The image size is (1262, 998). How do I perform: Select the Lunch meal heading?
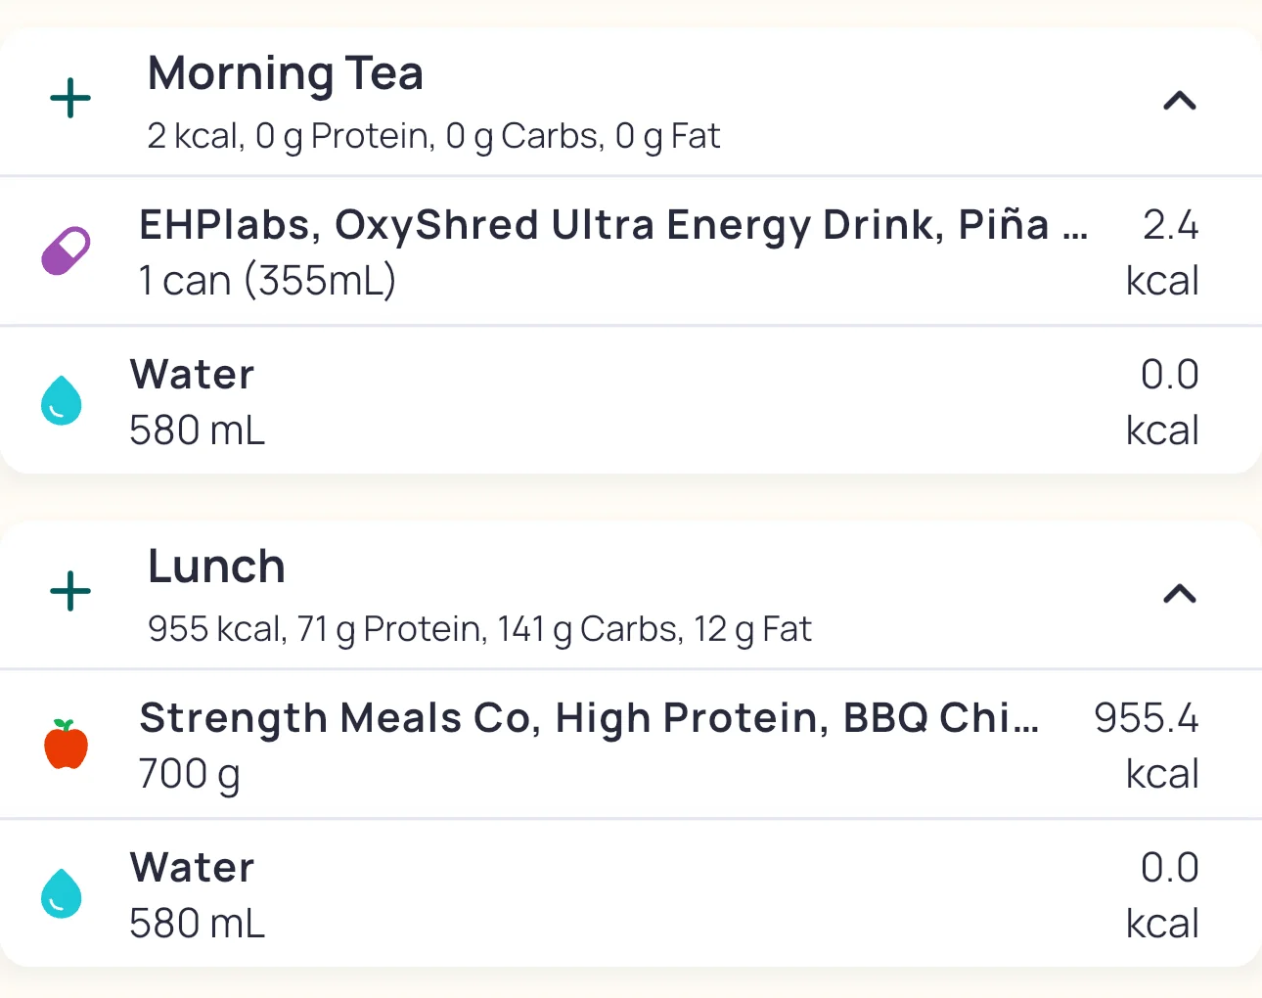tap(216, 567)
